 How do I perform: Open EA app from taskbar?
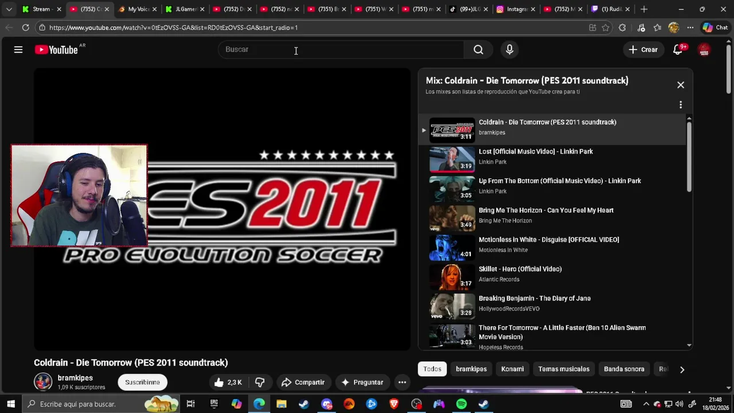pos(349,404)
